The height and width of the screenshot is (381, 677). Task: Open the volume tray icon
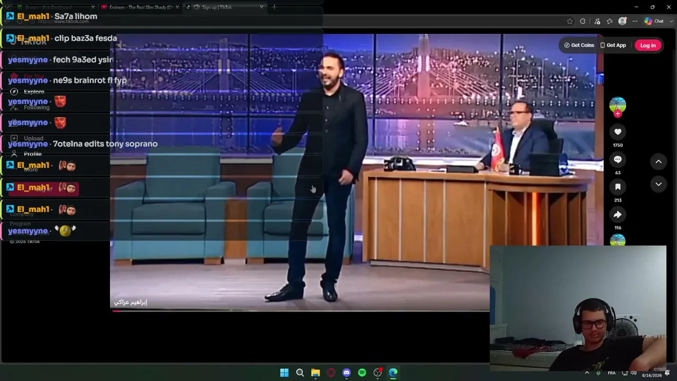point(634,373)
